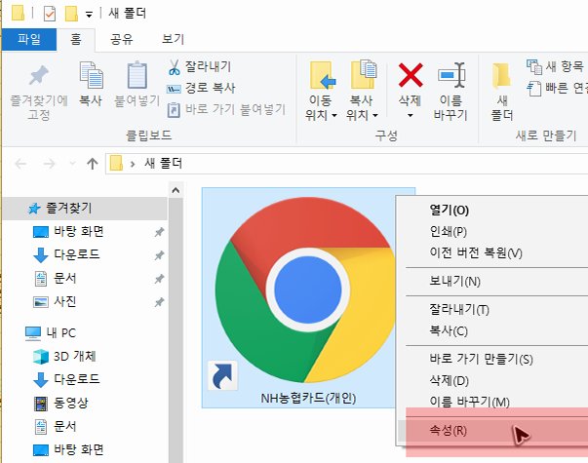Screen dimensions: 588x463
Task: Click quick access new folder icon in title bar
Action: coord(71,14)
